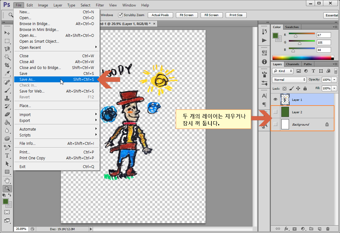The image size is (340, 233).
Task: Select the Magic Wand tool
Action: pyautogui.click(x=7, y=57)
